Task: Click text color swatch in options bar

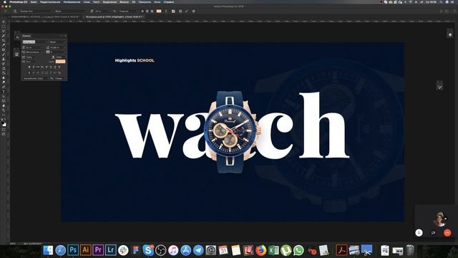Action: point(159,11)
